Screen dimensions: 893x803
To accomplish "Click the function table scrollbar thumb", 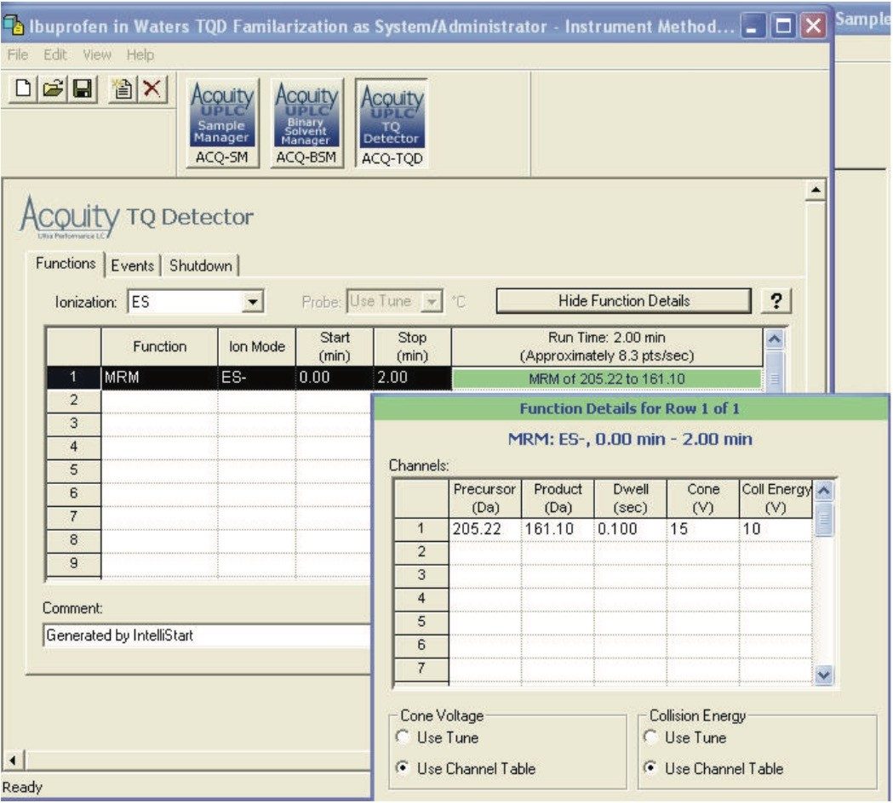I will tap(774, 371).
